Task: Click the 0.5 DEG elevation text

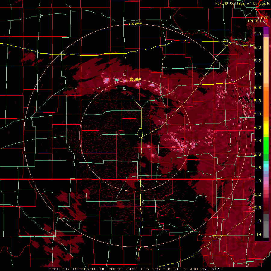Action: [x=150, y=269]
